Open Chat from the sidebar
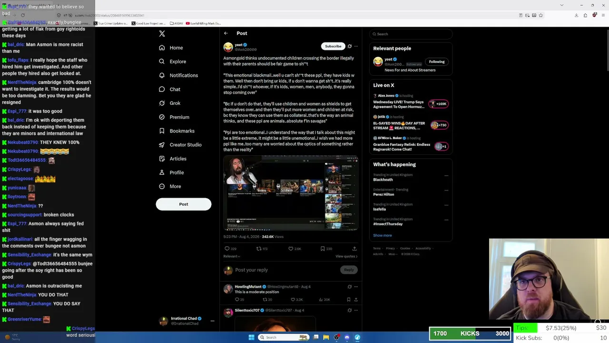The width and height of the screenshot is (609, 343). coord(169,89)
